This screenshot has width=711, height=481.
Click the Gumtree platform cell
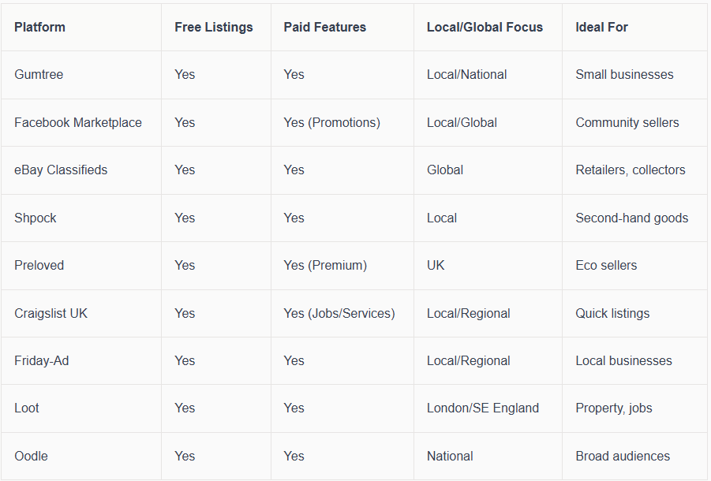point(39,75)
